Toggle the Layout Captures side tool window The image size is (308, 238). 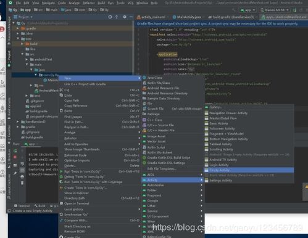tap(9, 187)
